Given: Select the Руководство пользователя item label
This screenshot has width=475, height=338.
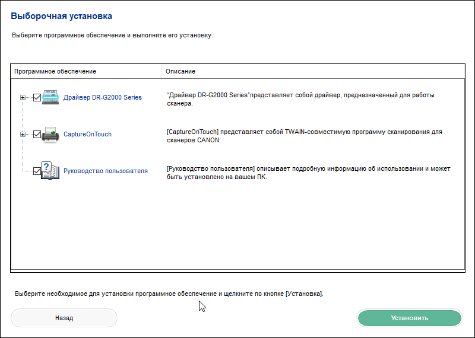Looking at the screenshot, I should coord(106,171).
